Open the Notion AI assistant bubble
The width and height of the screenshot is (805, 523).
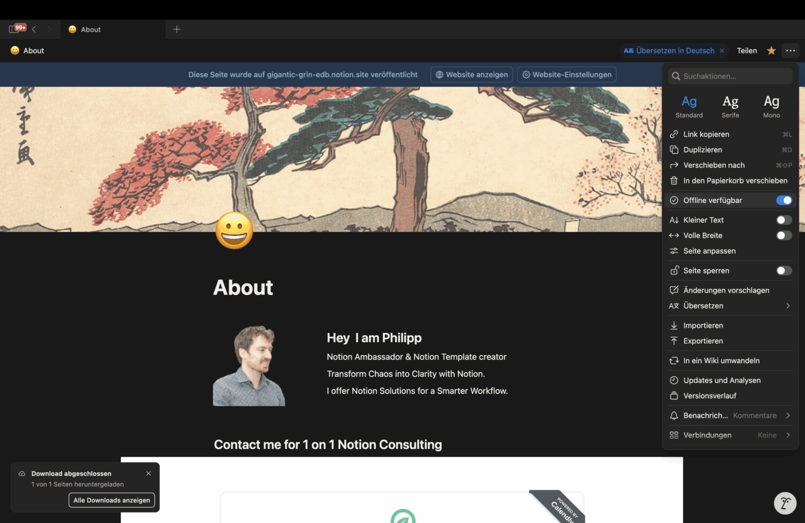pyautogui.click(x=785, y=503)
